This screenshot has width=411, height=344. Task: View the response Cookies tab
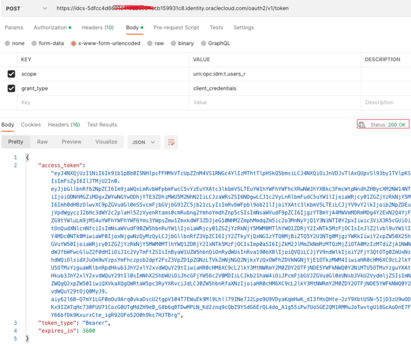(x=31, y=125)
